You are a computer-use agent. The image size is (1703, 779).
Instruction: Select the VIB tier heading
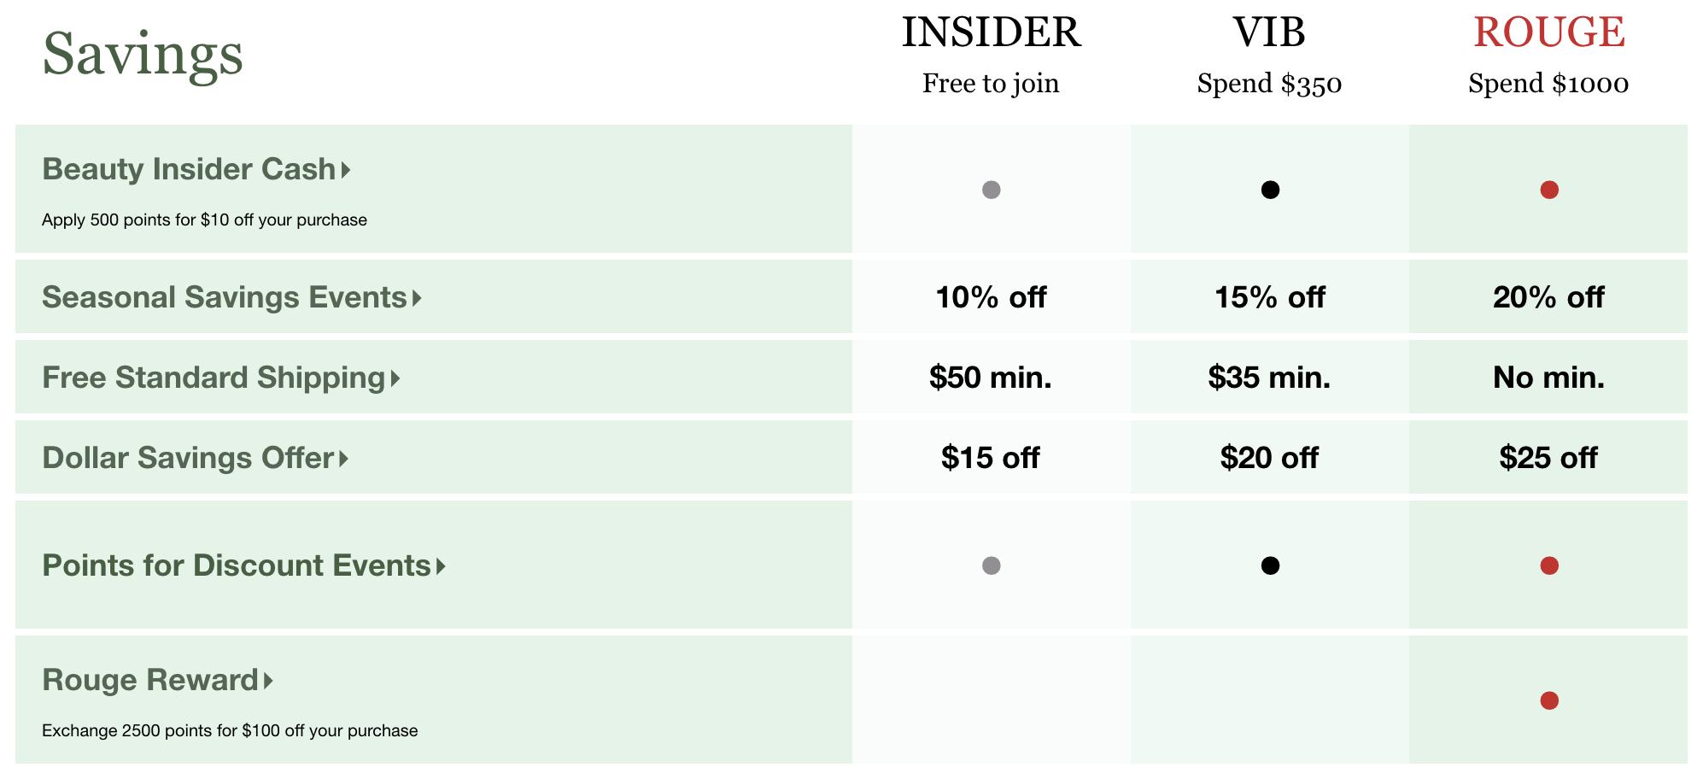(1269, 32)
